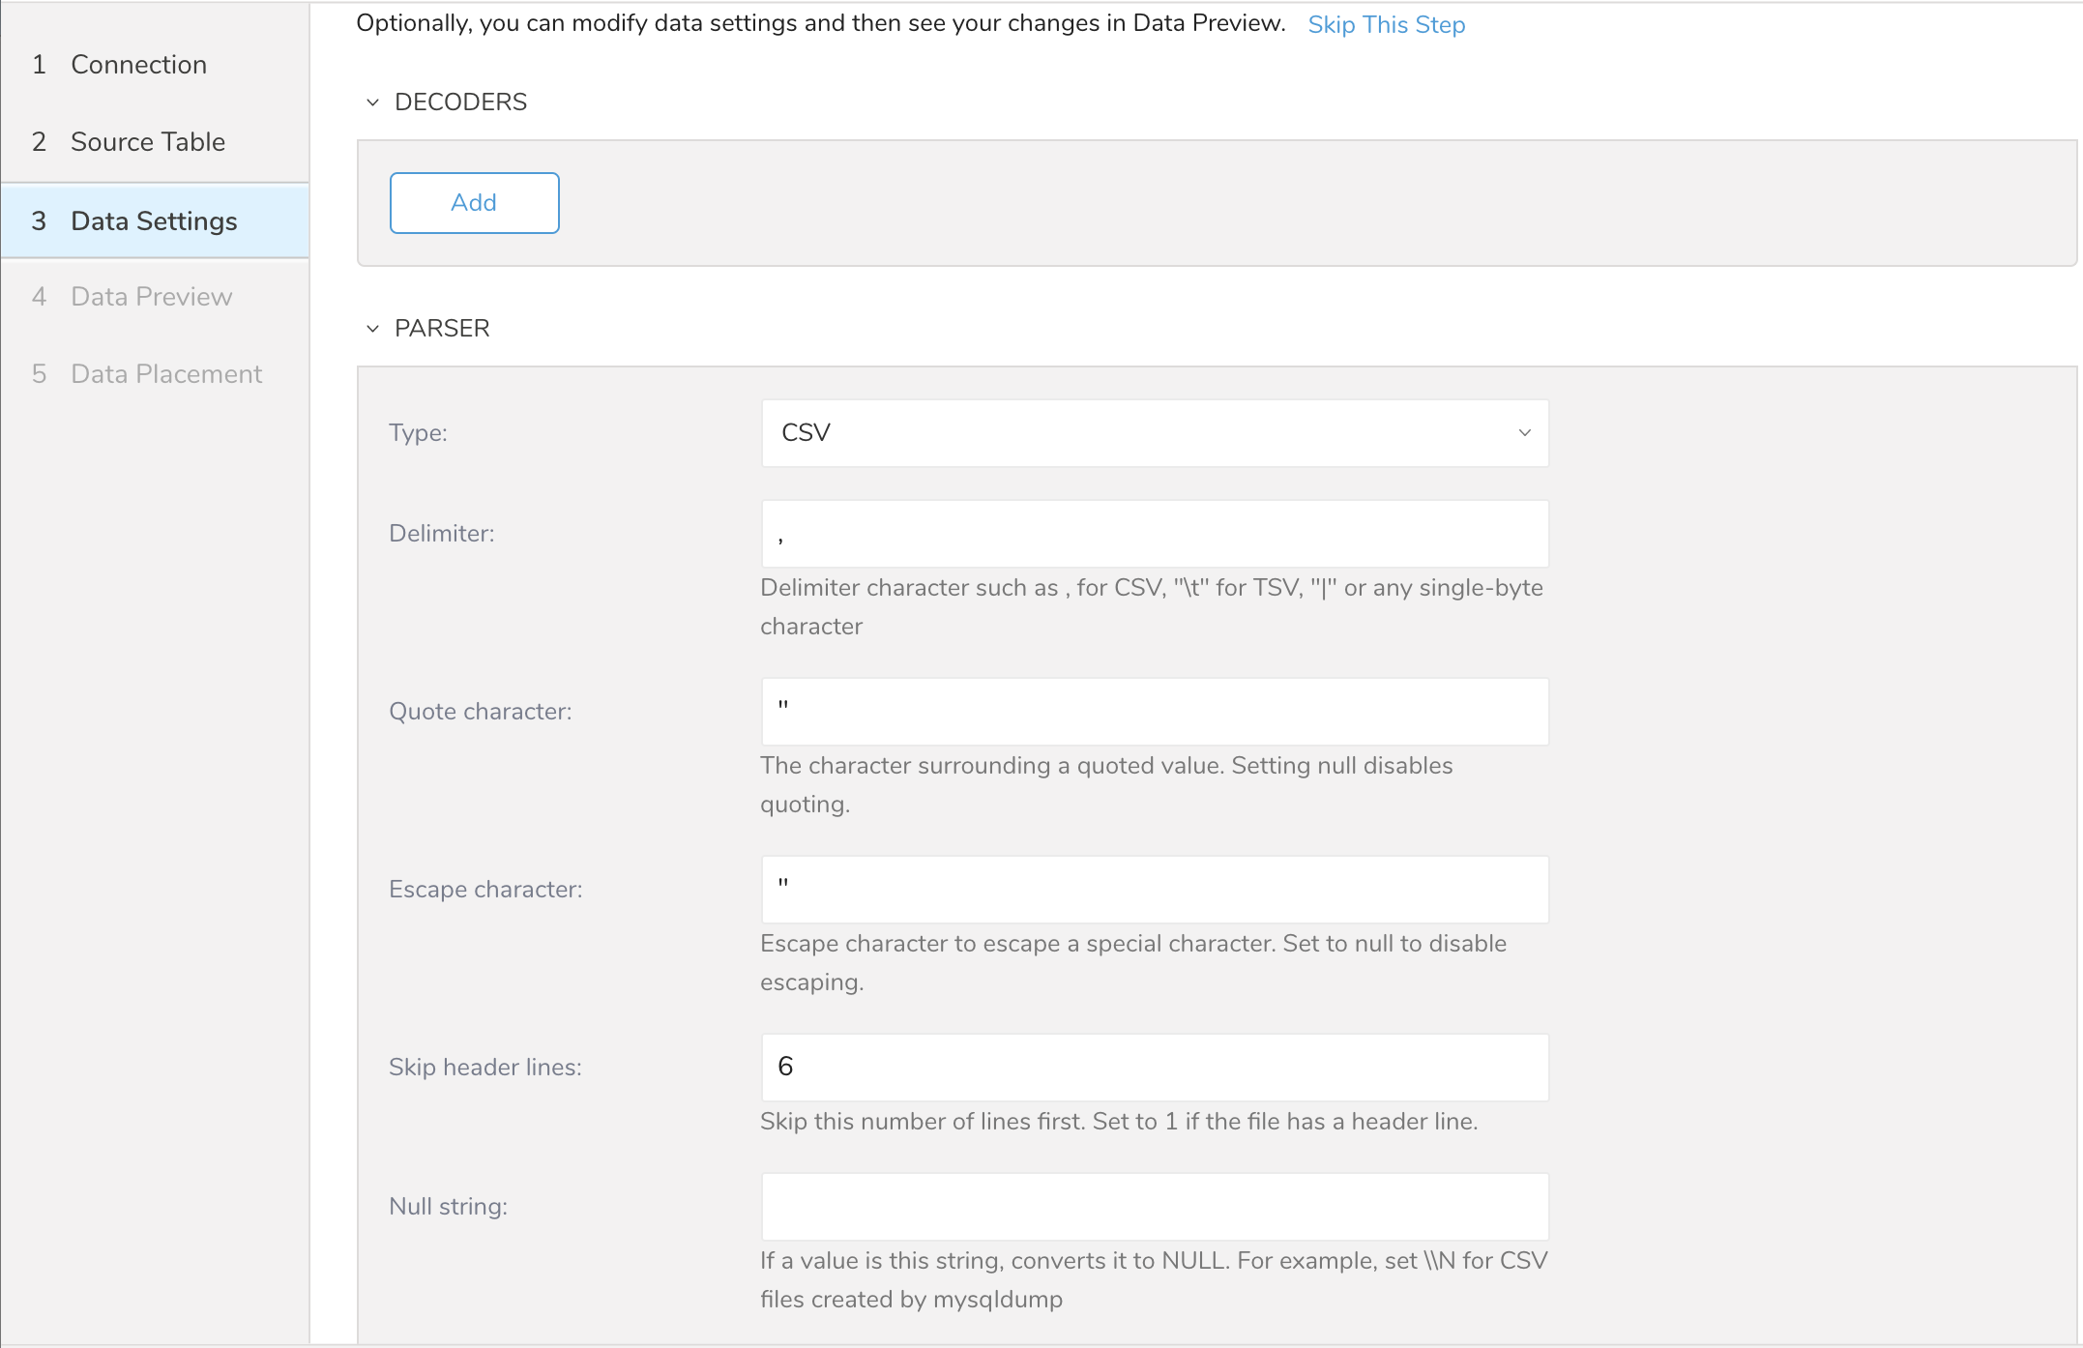Click the PARSER section heading
The image size is (2083, 1348).
(x=442, y=329)
